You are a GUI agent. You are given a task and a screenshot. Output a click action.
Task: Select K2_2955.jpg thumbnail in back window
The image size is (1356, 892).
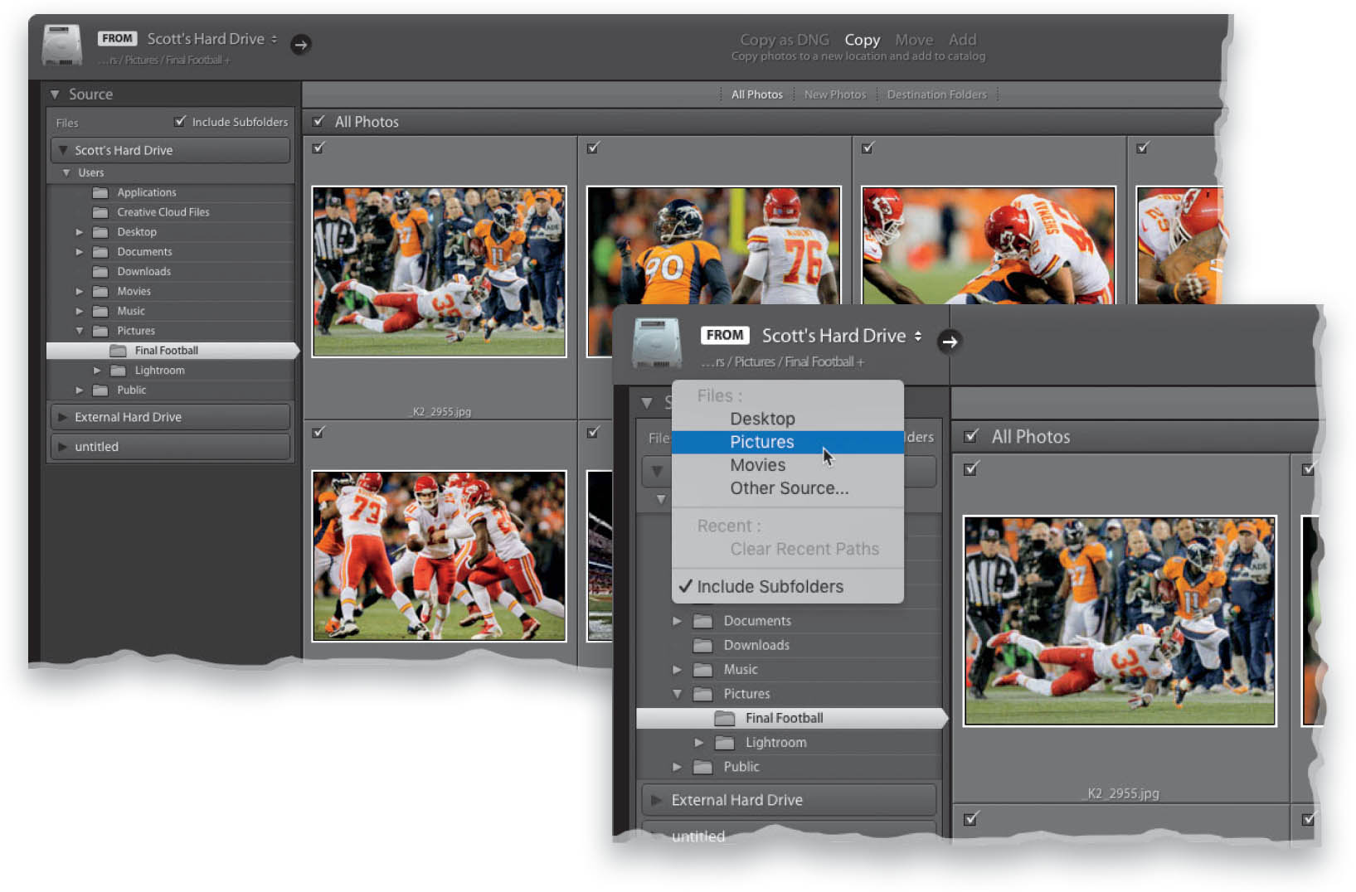pyautogui.click(x=439, y=272)
